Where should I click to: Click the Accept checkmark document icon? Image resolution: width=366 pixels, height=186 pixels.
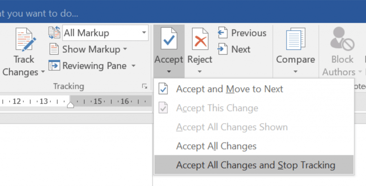169,39
